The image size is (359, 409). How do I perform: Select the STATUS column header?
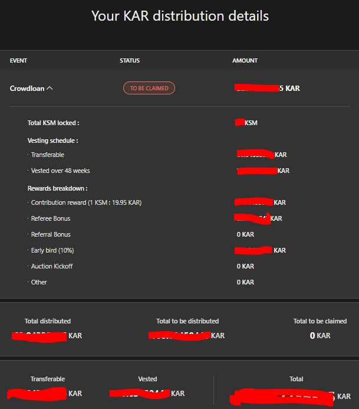130,61
